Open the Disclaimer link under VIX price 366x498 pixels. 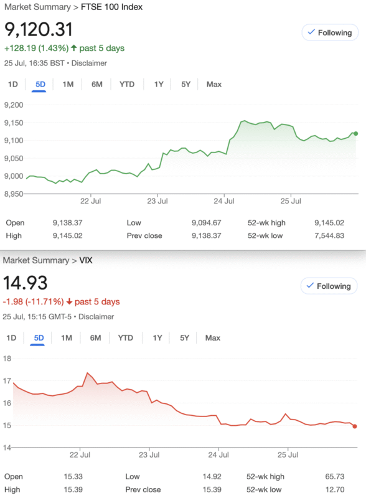[96, 317]
